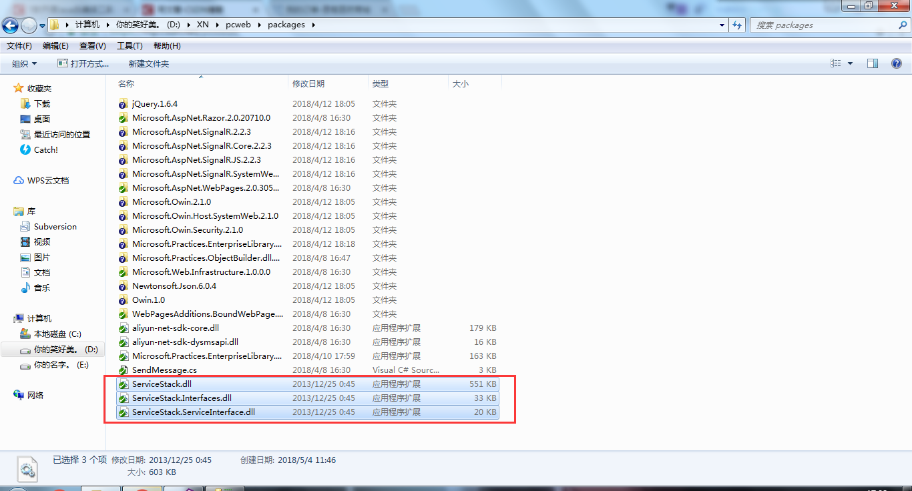The width and height of the screenshot is (912, 491).
Task: Click the 网络 network icon
Action: pos(19,395)
